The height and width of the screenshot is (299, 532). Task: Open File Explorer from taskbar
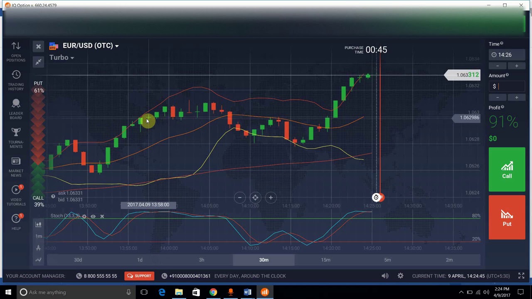(x=179, y=292)
